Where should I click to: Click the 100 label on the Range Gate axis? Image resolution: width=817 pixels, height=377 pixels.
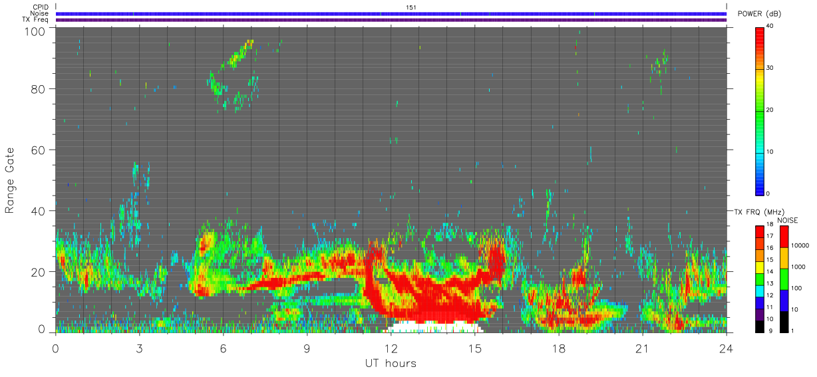point(35,31)
